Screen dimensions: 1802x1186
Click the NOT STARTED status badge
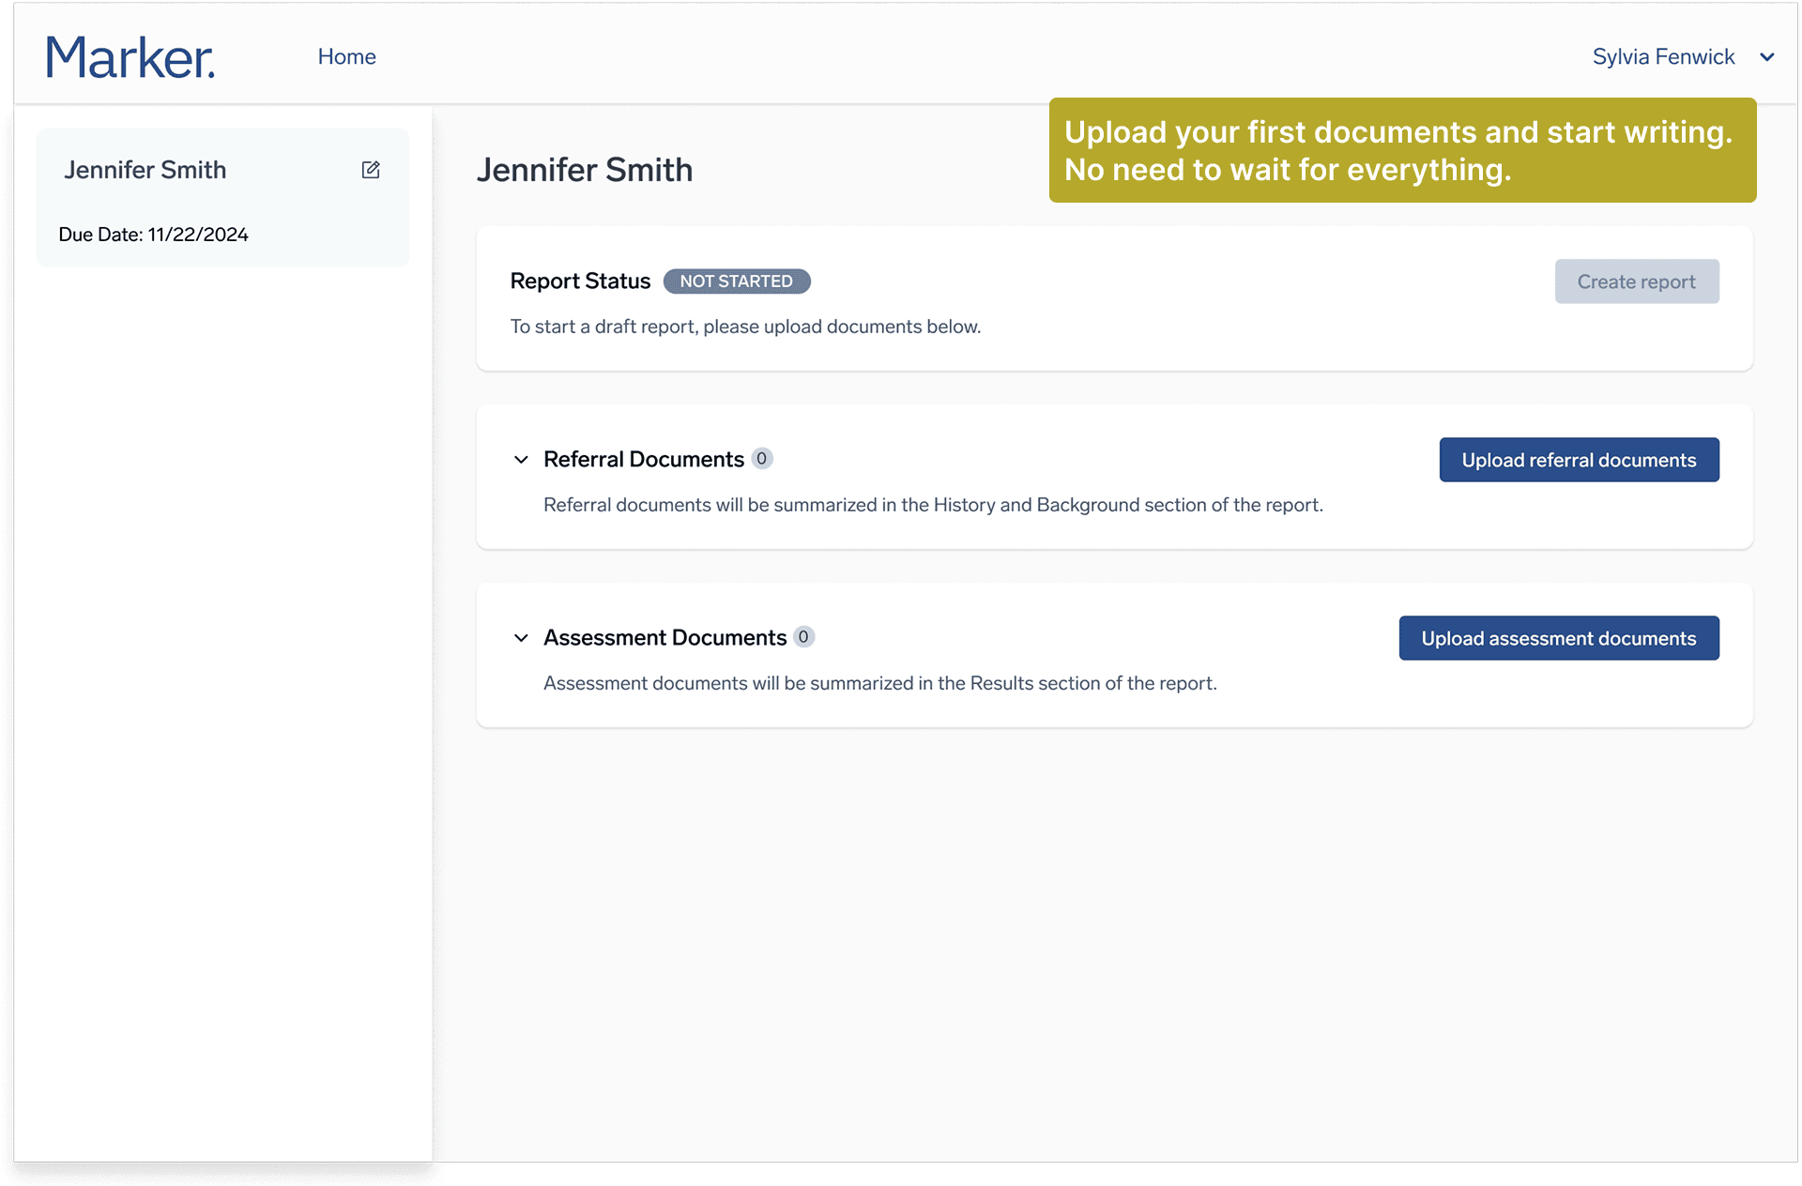point(736,281)
